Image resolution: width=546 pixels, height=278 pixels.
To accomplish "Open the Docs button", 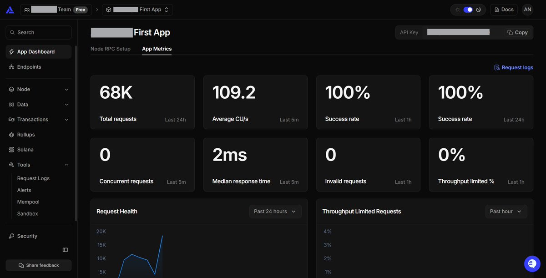I will 504,10.
